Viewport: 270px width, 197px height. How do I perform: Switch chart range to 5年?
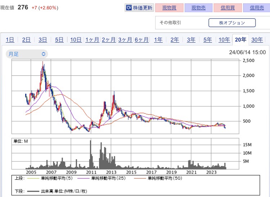tap(208, 40)
